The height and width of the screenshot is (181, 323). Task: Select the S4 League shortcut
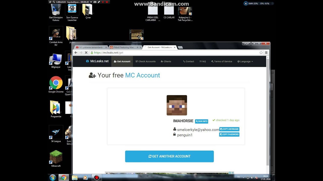pos(56,134)
